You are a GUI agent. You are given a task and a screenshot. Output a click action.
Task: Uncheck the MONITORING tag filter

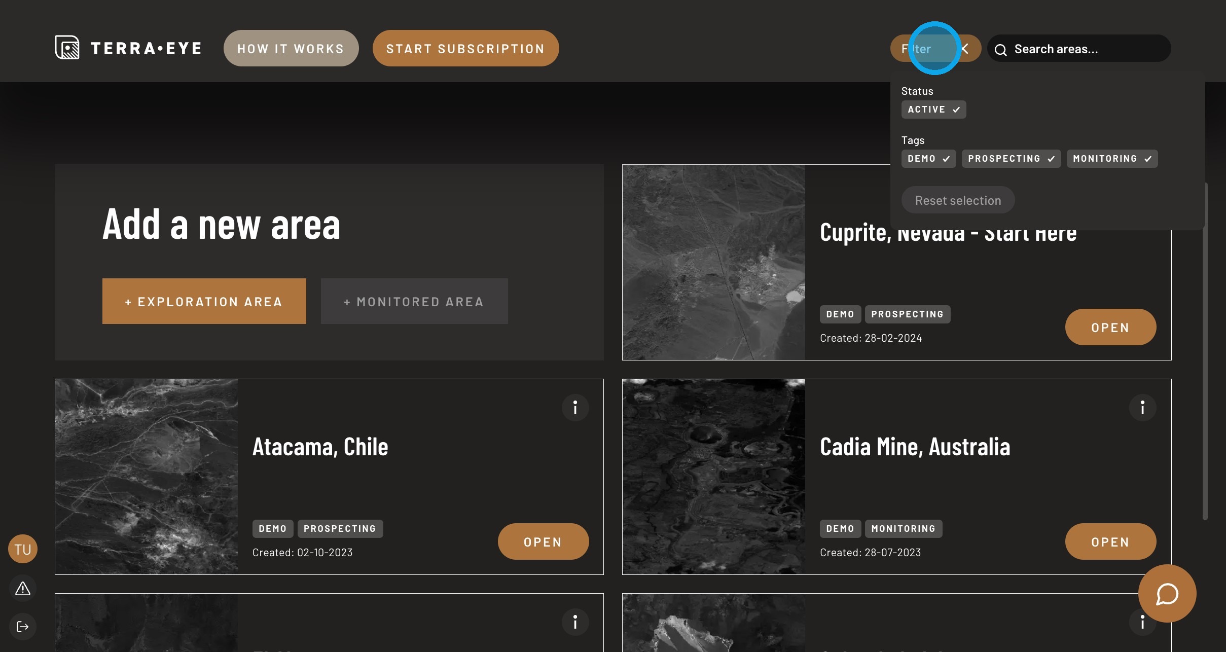1111,159
